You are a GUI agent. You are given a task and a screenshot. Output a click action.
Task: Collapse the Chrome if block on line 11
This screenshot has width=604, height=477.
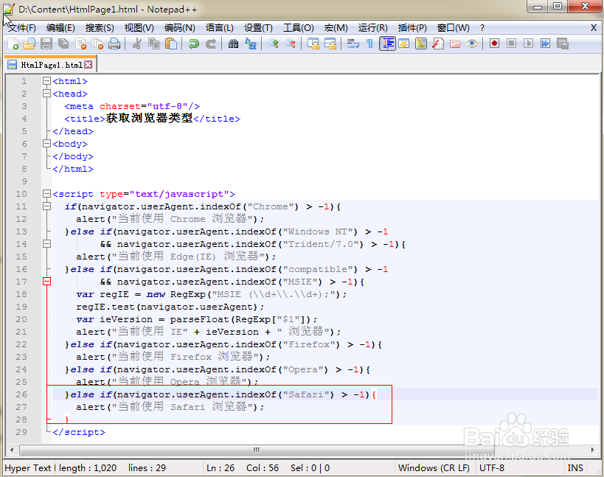pos(46,206)
